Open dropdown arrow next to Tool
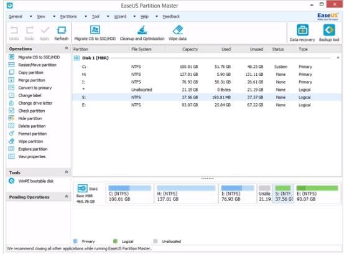This screenshot has height=254, width=344. coord(108,16)
